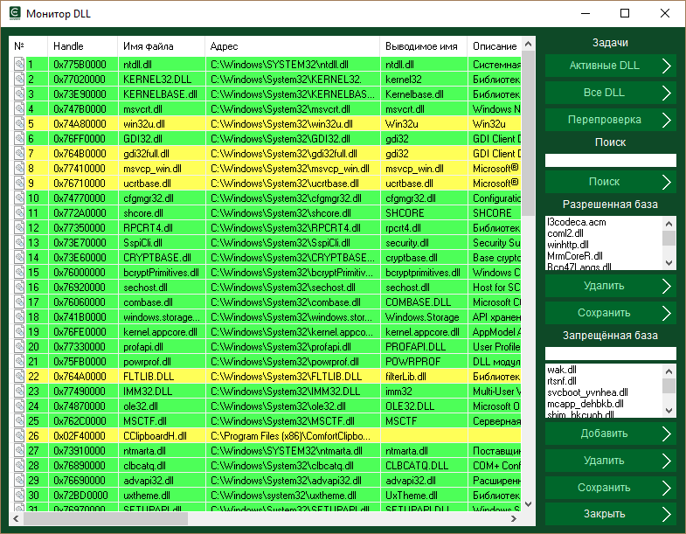Click the scroll-down arrow of Разрешенная база list
Viewport: 686px width, 534px height.
[669, 263]
